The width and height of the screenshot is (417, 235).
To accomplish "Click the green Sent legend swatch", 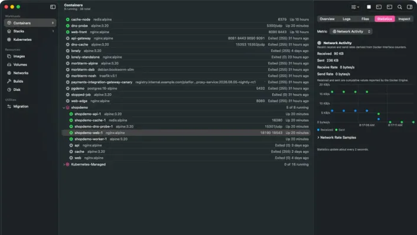I will 336,130.
